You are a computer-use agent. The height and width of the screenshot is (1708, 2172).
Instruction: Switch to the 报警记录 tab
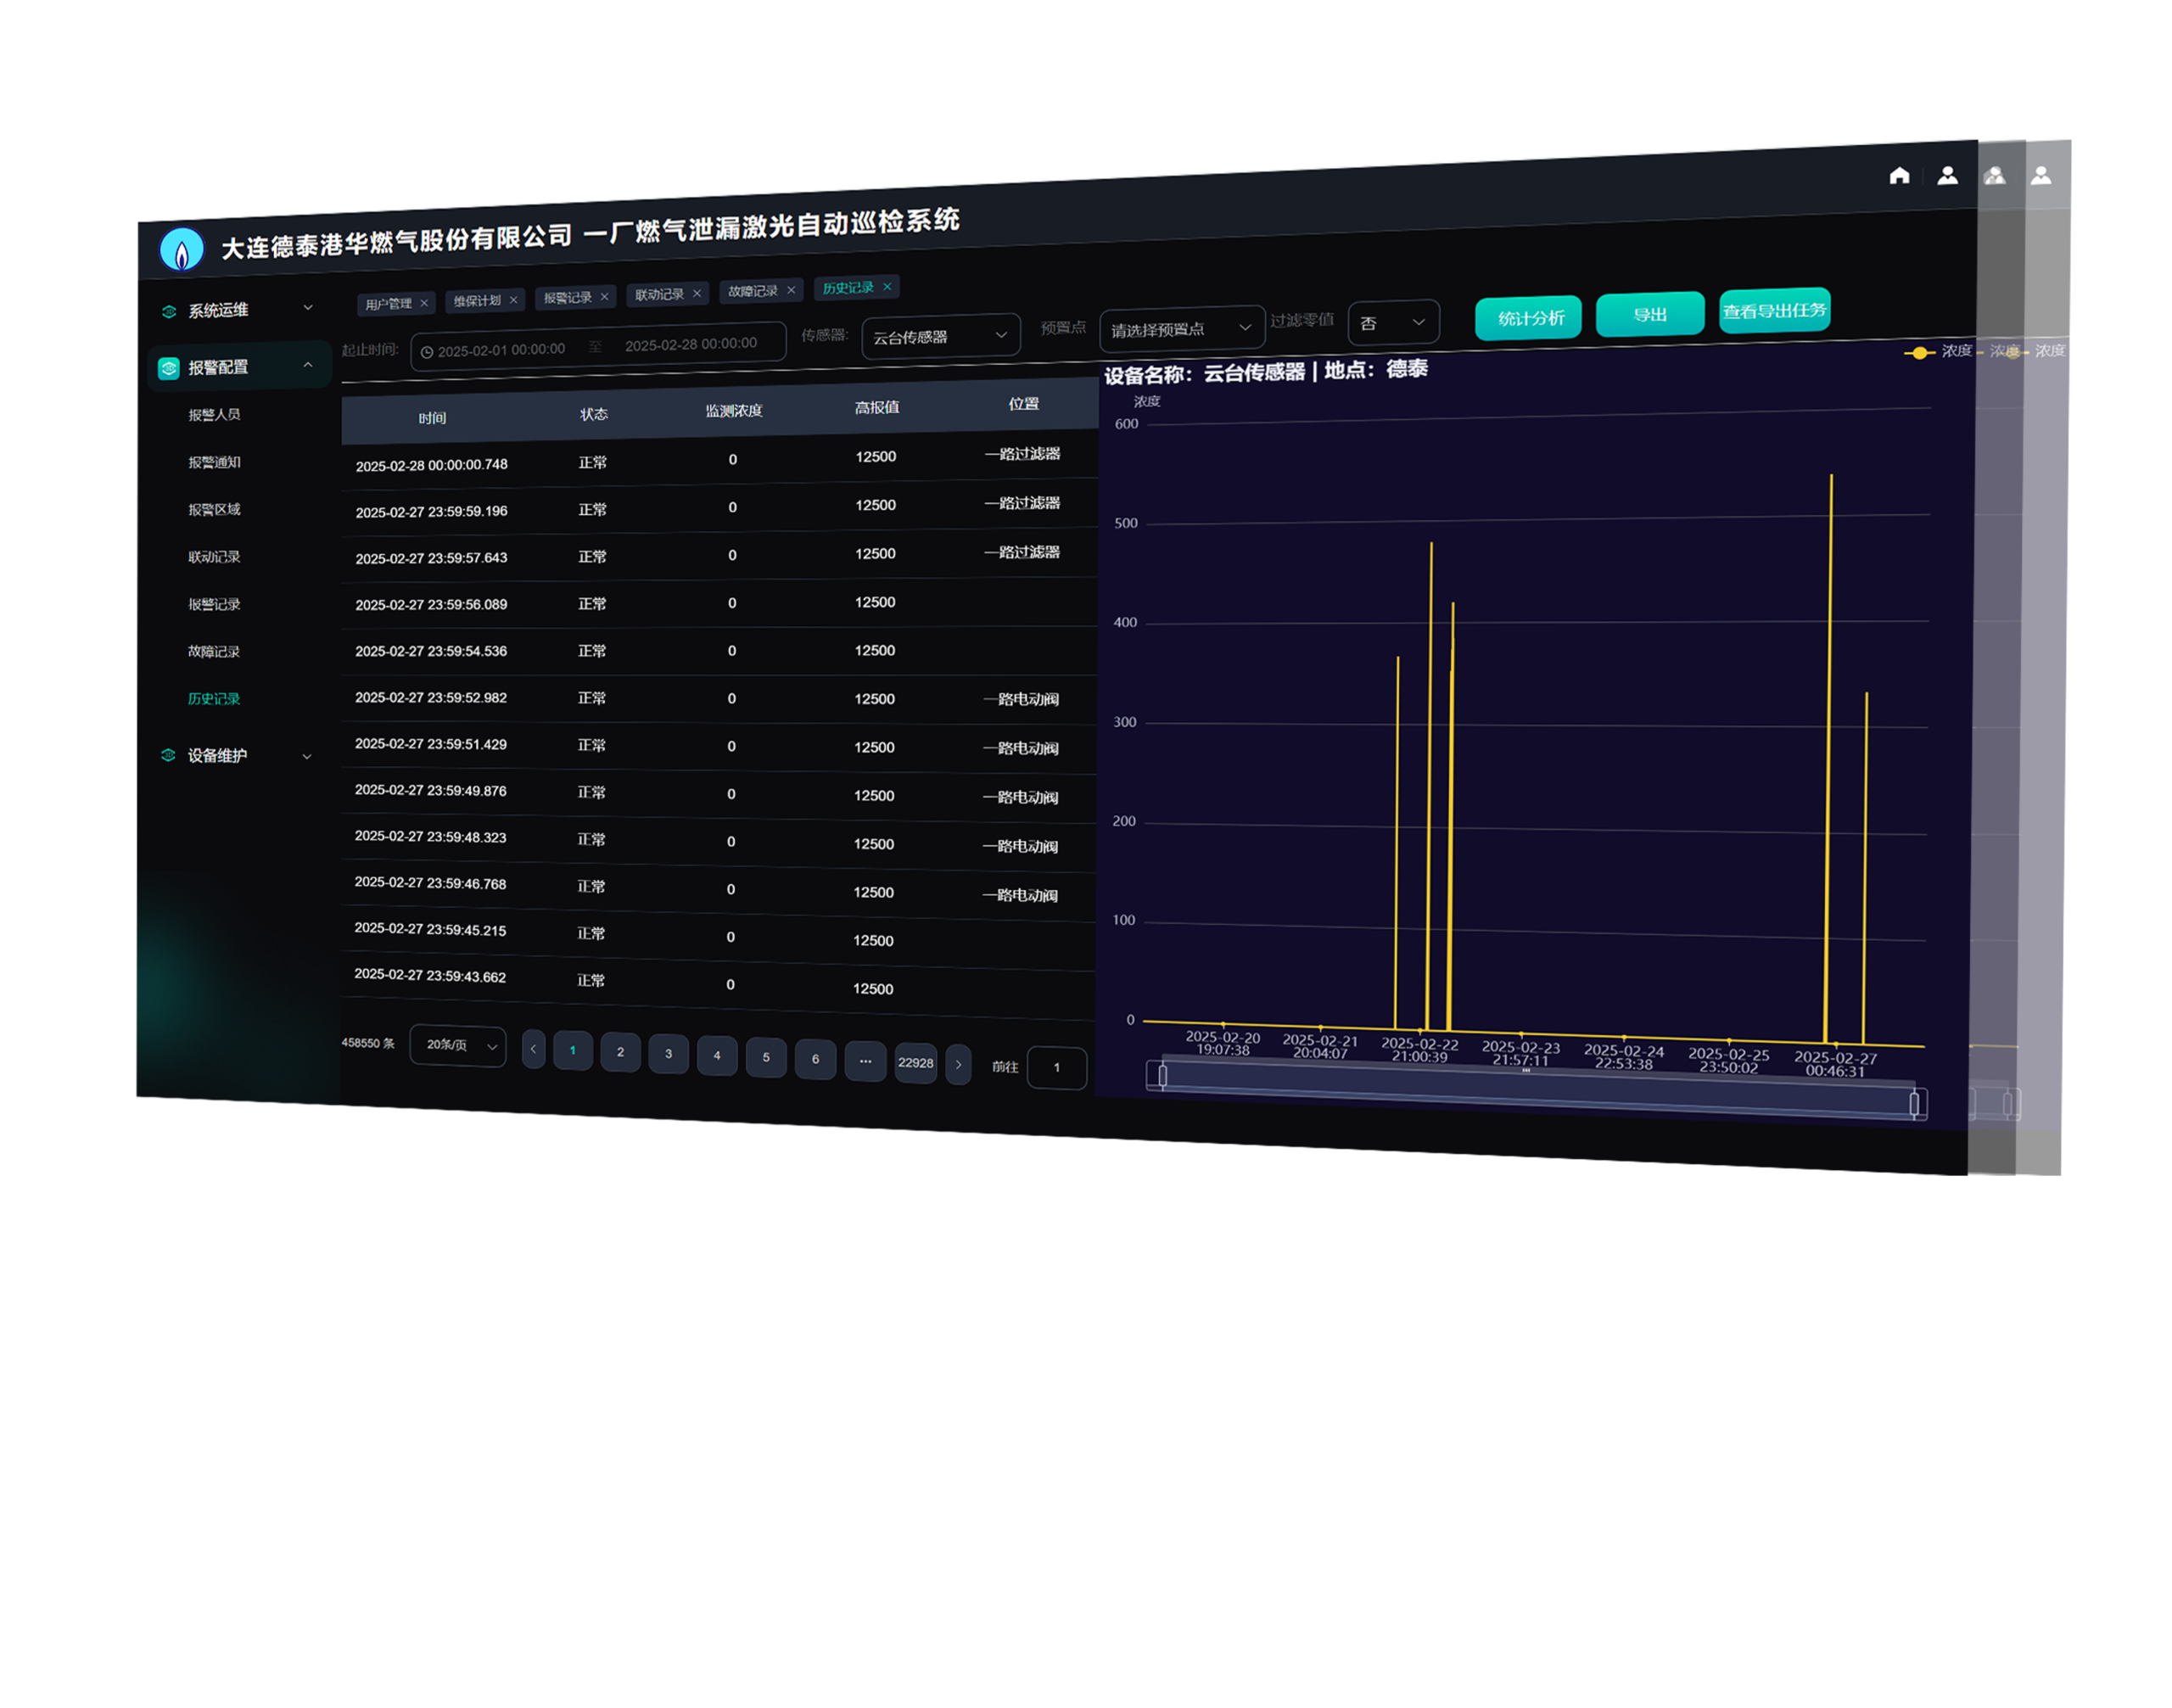(x=567, y=298)
